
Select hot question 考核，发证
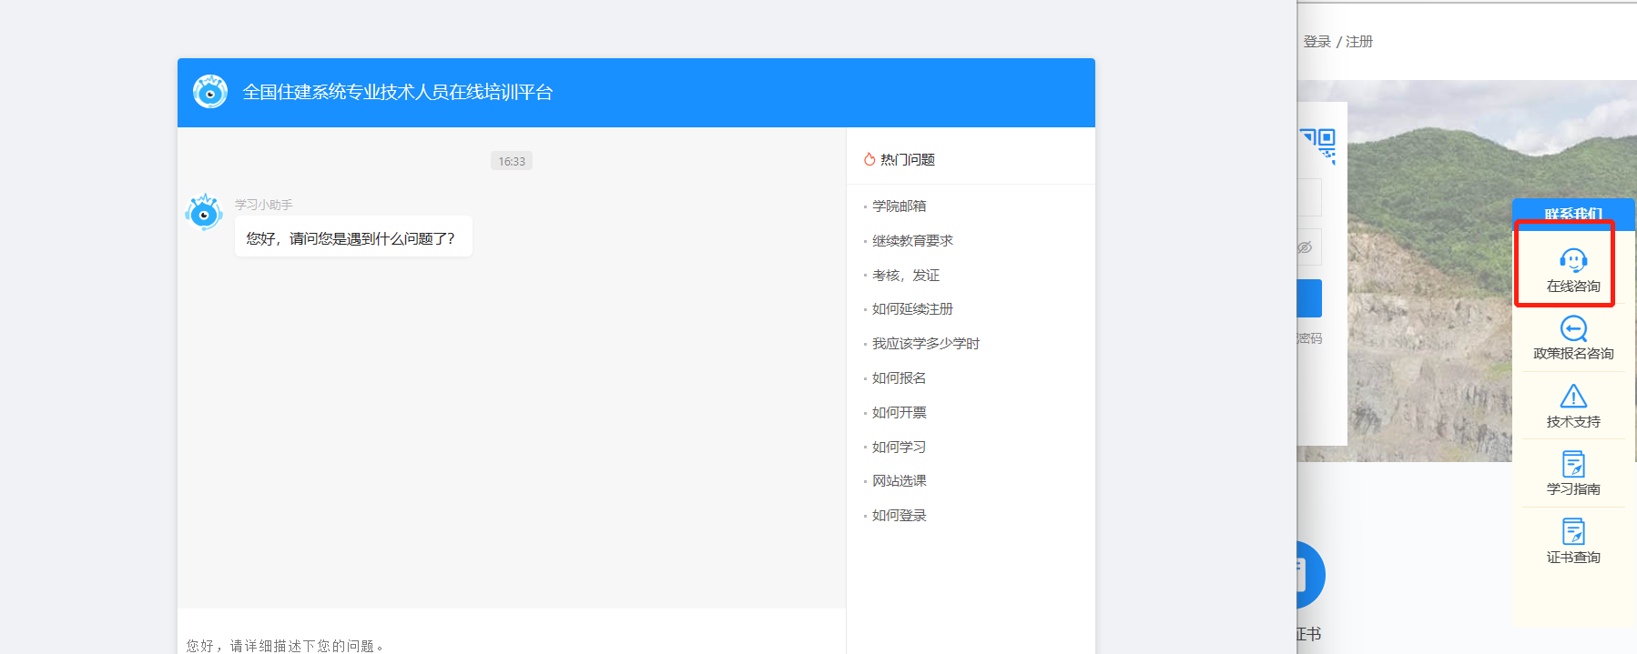pyautogui.click(x=906, y=276)
